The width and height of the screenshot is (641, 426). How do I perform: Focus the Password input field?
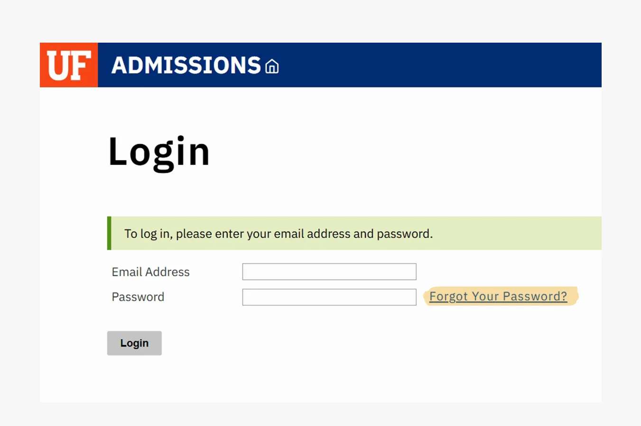[x=329, y=297]
